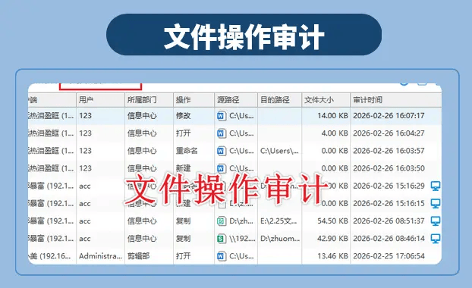The width and height of the screenshot is (472, 288).
Task: Click the D:\zh... source path in the 08:51:37 row
Action: pyautogui.click(x=241, y=221)
